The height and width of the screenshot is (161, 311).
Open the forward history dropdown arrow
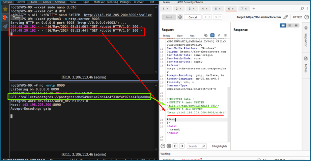[220, 17]
